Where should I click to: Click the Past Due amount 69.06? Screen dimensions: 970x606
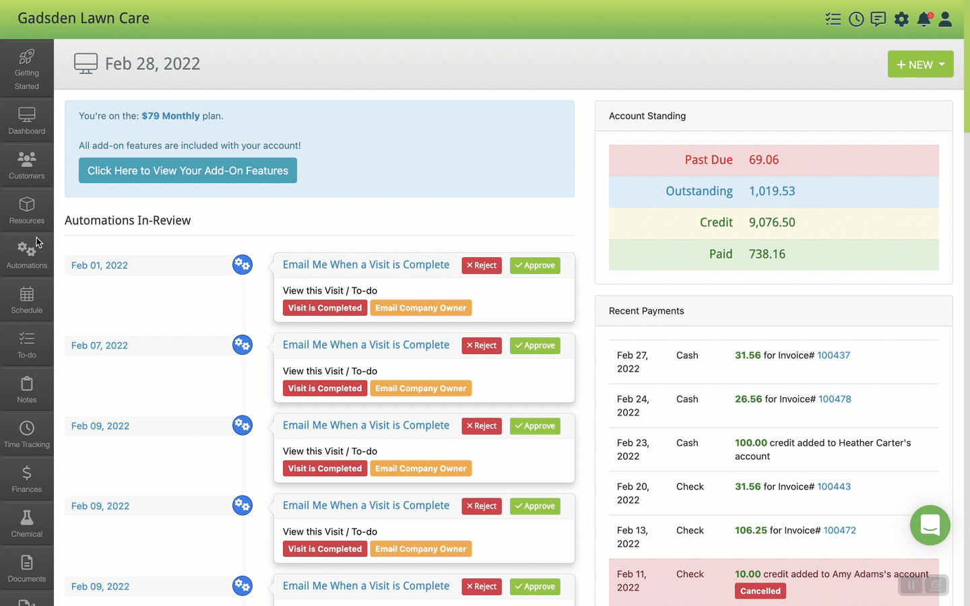pos(764,160)
